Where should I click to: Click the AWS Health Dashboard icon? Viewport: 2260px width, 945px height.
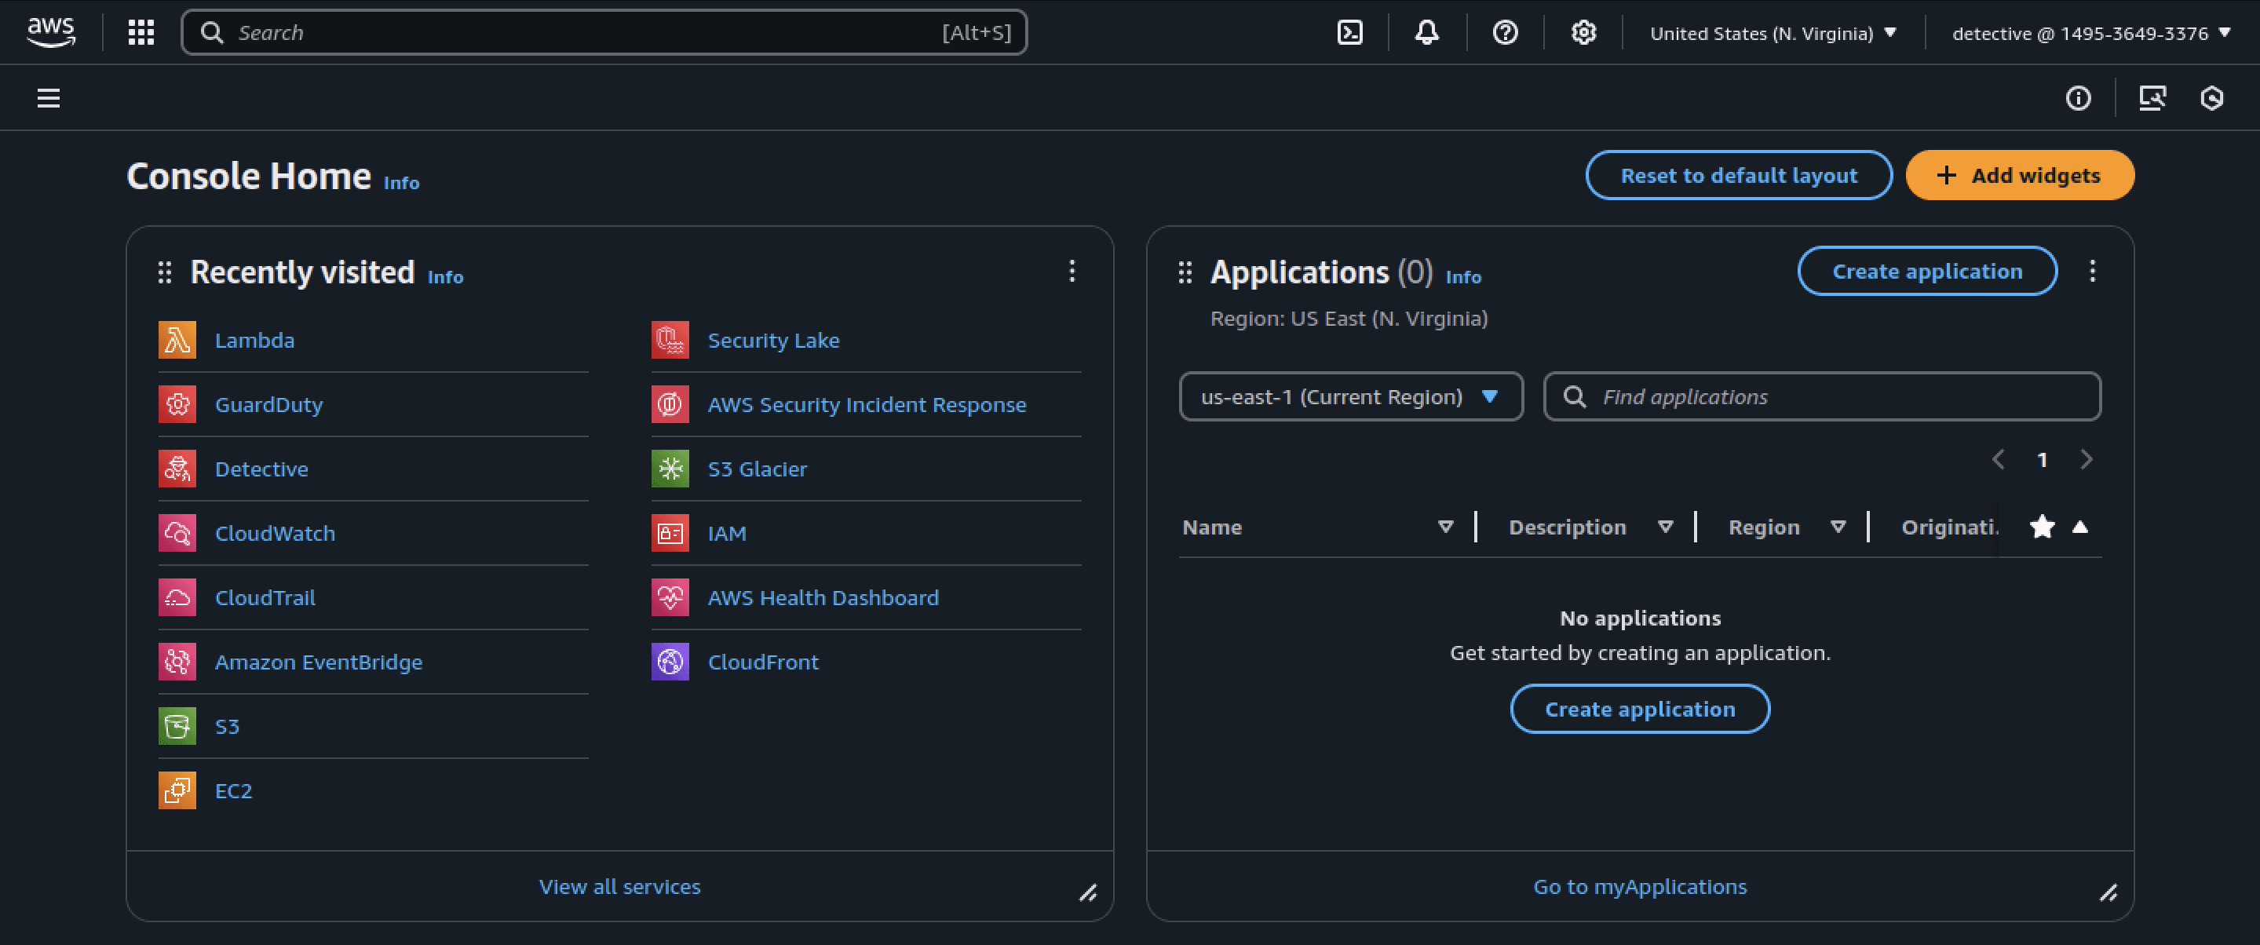point(670,597)
